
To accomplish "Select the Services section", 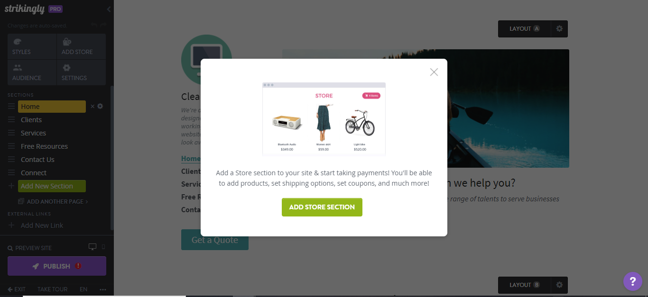I will tap(33, 133).
